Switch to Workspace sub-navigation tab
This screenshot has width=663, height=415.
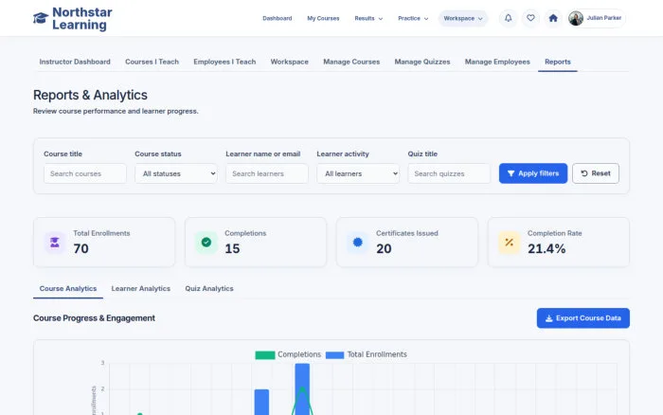[289, 62]
